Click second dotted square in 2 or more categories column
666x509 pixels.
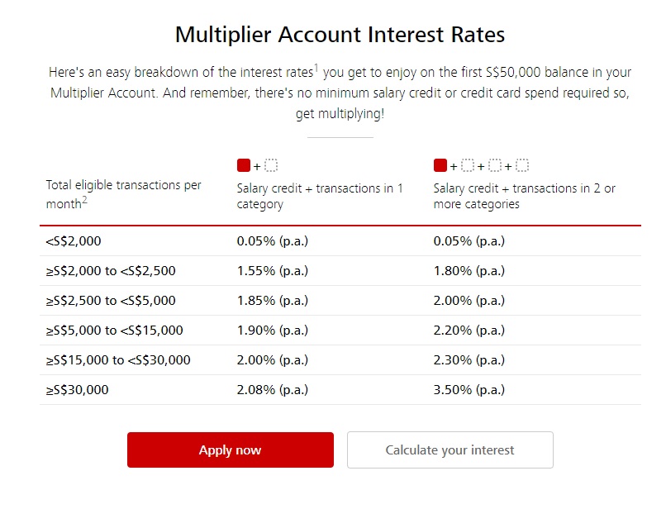495,165
